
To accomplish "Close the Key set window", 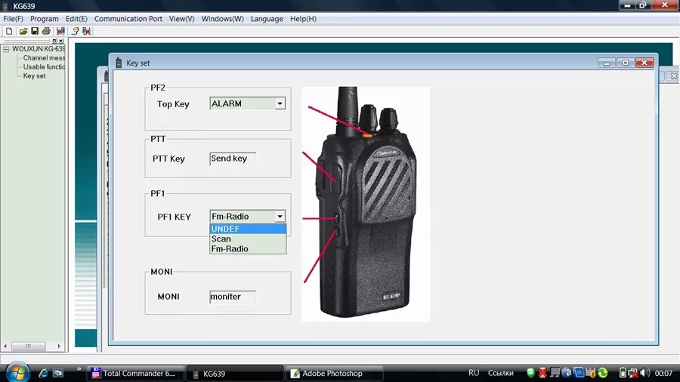I will click(x=644, y=63).
